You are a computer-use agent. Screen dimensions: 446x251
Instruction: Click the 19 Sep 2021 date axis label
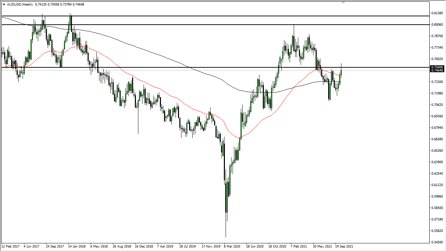344,246
